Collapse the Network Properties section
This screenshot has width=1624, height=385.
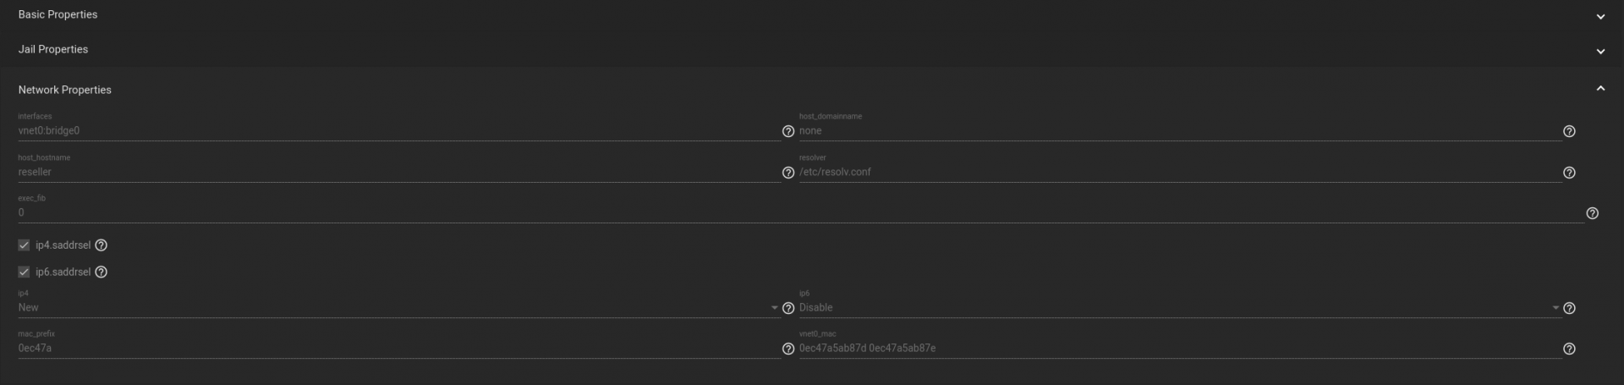pyautogui.click(x=812, y=90)
